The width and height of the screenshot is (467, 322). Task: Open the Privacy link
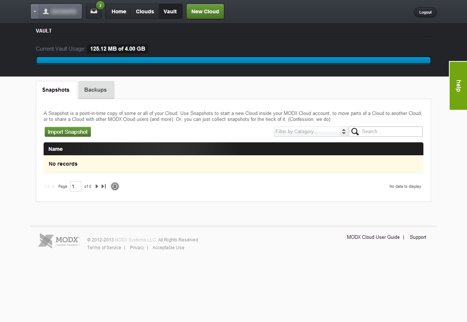[137, 248]
